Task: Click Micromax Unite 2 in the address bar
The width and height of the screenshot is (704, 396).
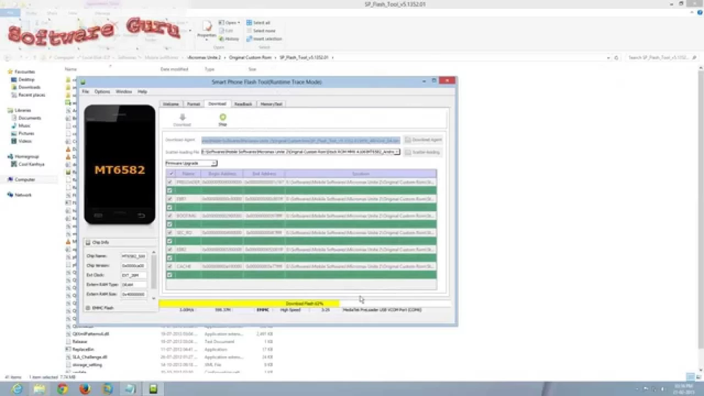Action: pos(204,57)
